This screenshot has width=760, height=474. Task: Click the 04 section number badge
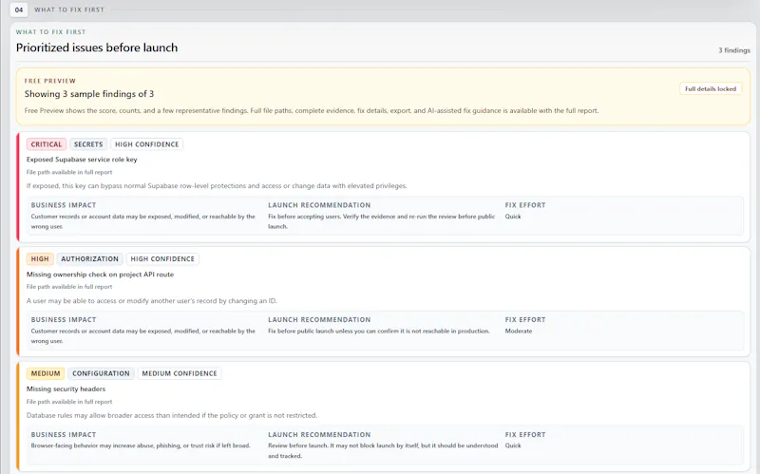19,9
